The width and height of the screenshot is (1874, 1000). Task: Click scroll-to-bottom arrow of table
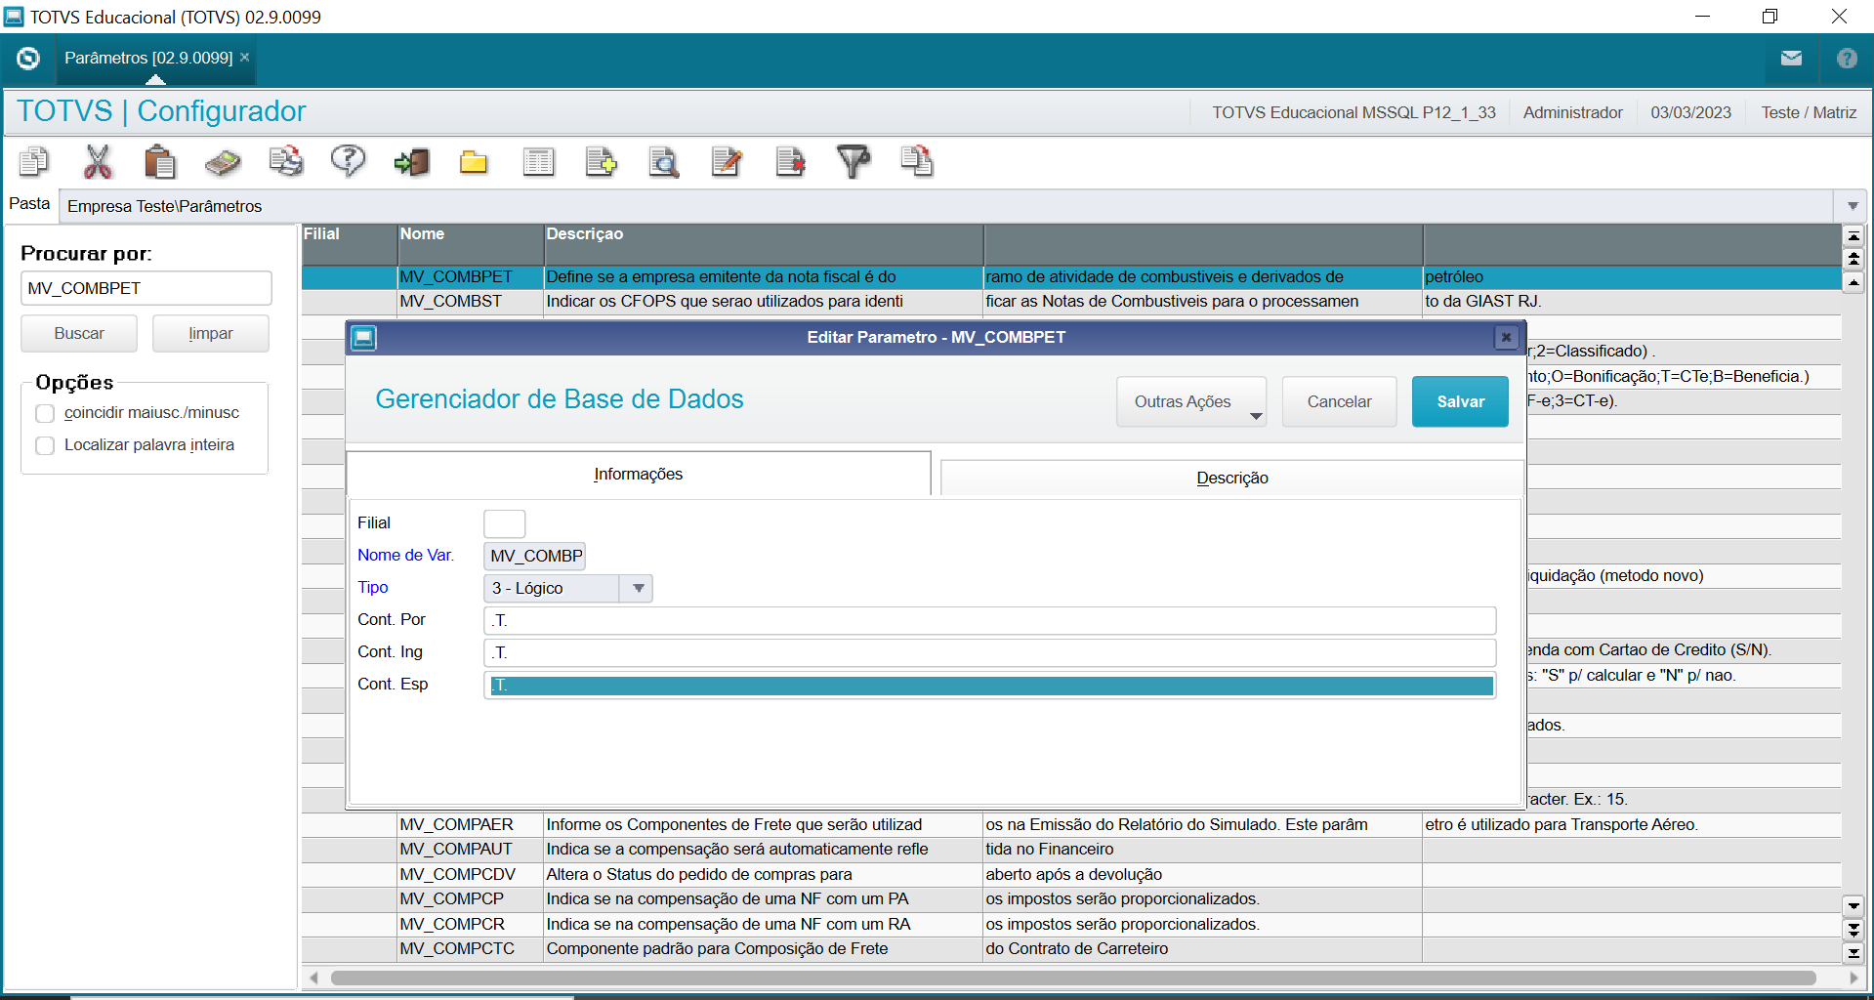pyautogui.click(x=1853, y=952)
